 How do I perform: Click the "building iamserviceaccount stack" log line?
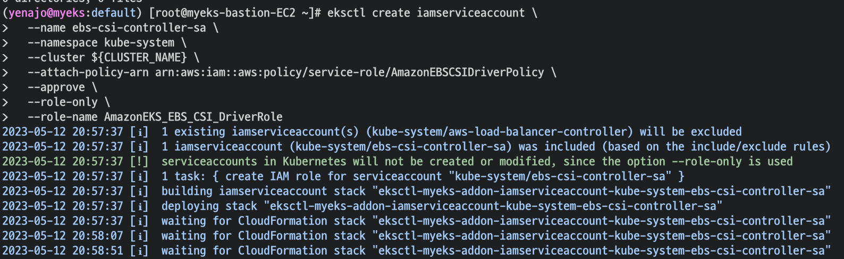pos(416,191)
